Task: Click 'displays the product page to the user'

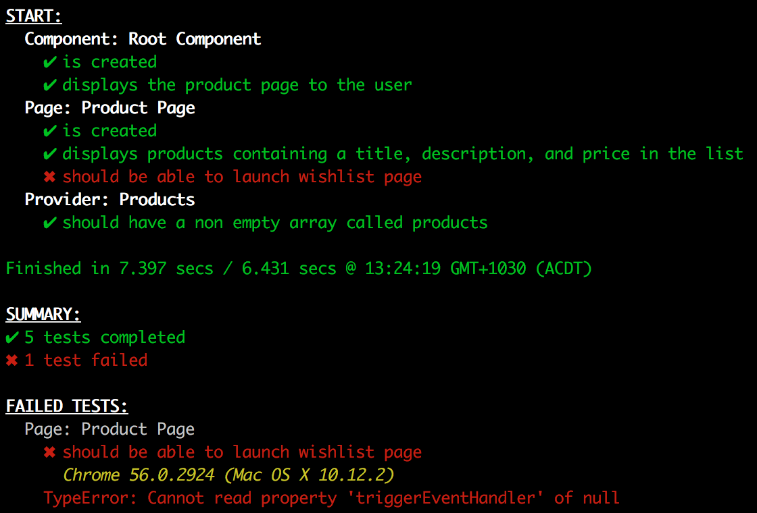Action: [237, 85]
